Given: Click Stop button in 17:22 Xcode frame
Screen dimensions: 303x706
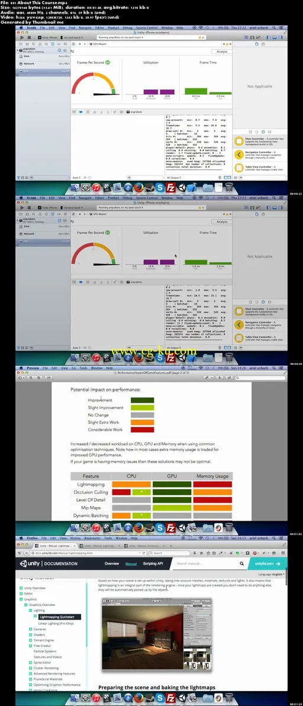Looking at the screenshot, I should 28,37.
